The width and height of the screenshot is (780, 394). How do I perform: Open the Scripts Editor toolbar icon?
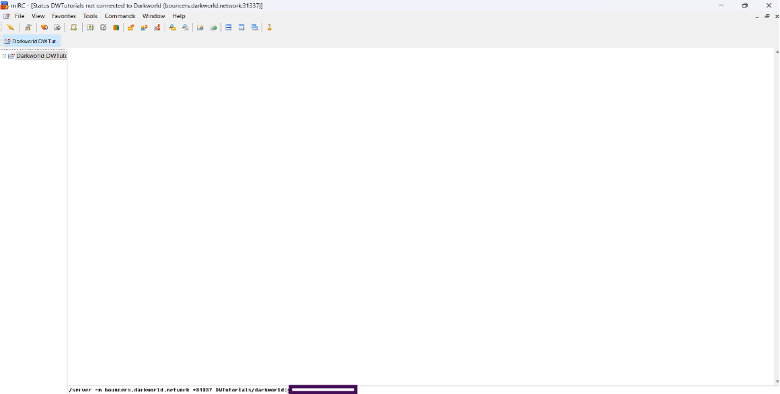74,28
